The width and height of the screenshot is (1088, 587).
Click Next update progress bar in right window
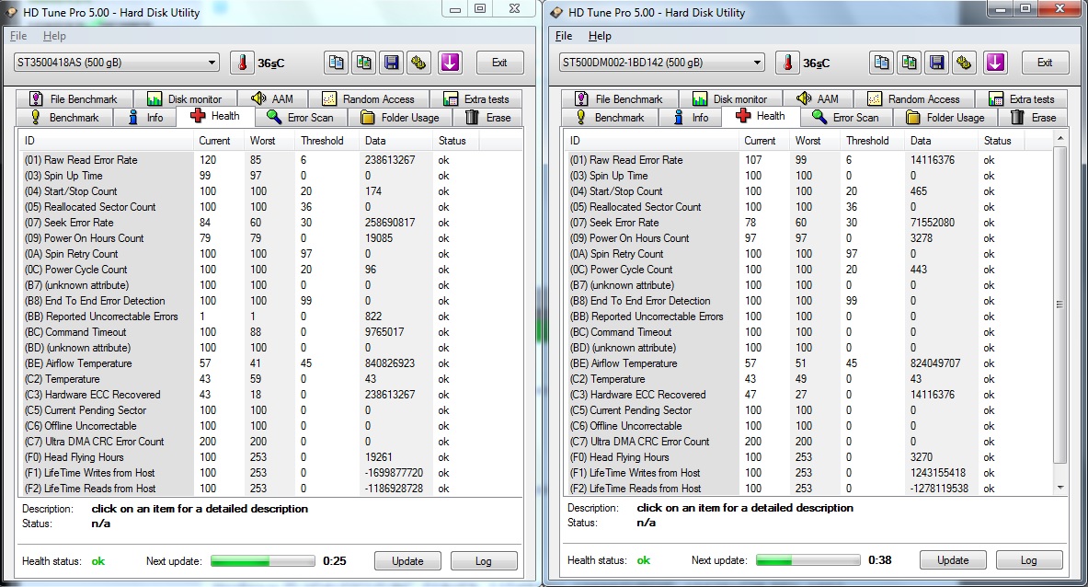tap(808, 560)
